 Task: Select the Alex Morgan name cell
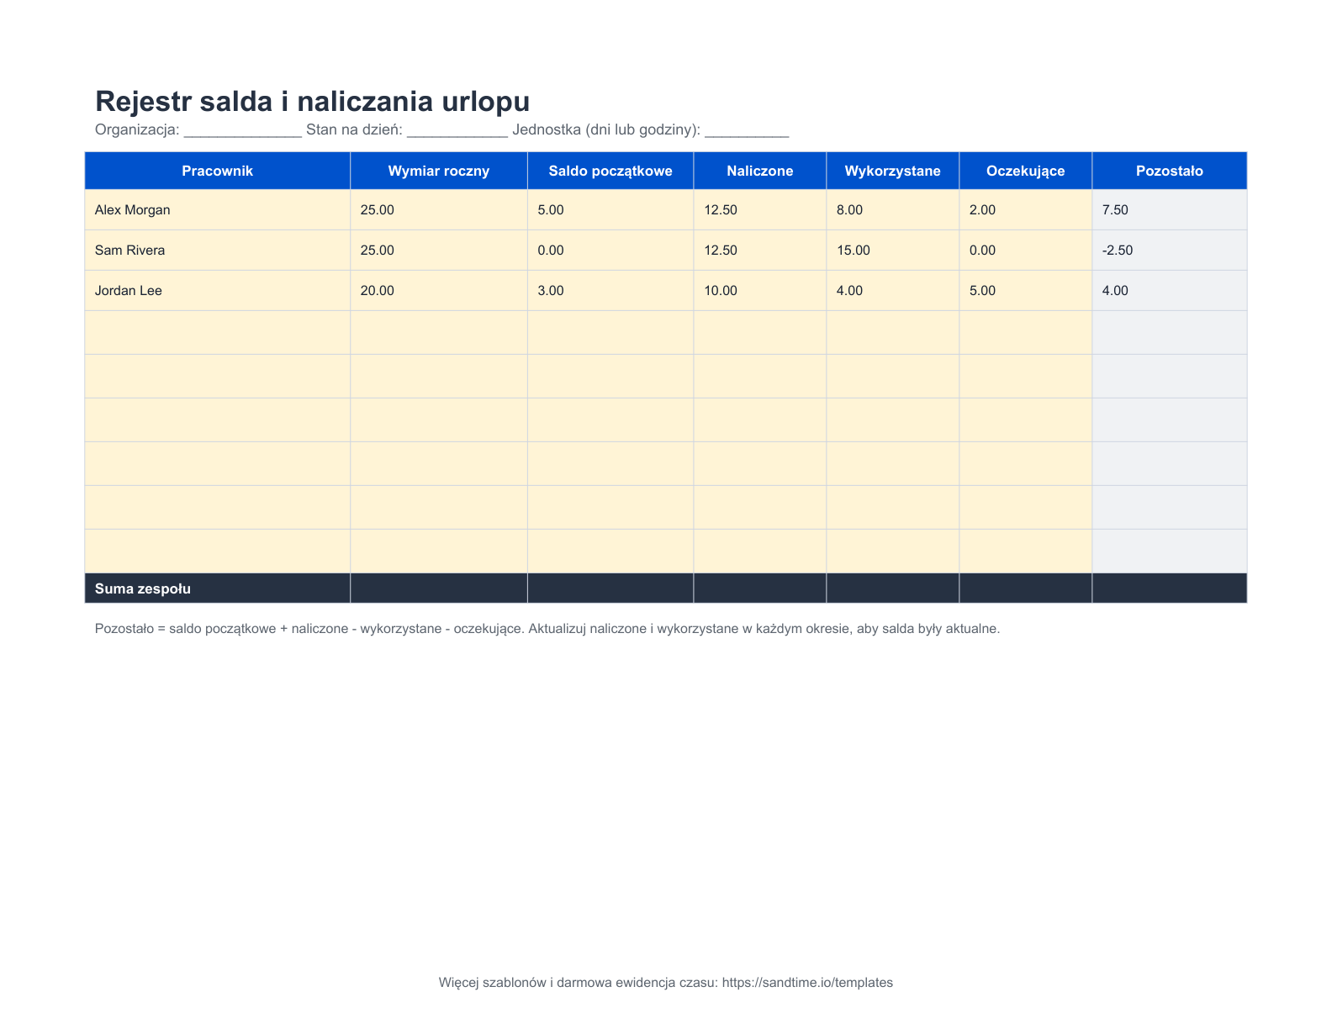217,209
